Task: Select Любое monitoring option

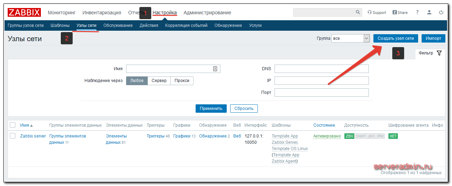Action: [x=137, y=81]
